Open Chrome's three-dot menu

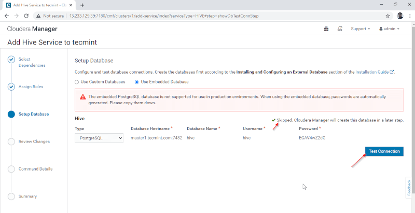pyautogui.click(x=409, y=16)
